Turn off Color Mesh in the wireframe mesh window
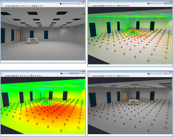This screenshot has width=173, height=137. pyautogui.click(x=169, y=4)
